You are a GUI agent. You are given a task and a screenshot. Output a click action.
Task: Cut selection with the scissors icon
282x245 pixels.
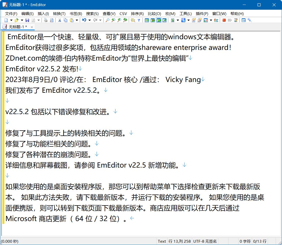coord(60,20)
